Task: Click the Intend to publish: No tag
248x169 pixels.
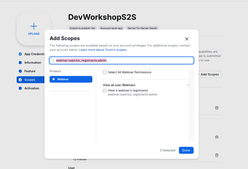Action: coord(82,28)
